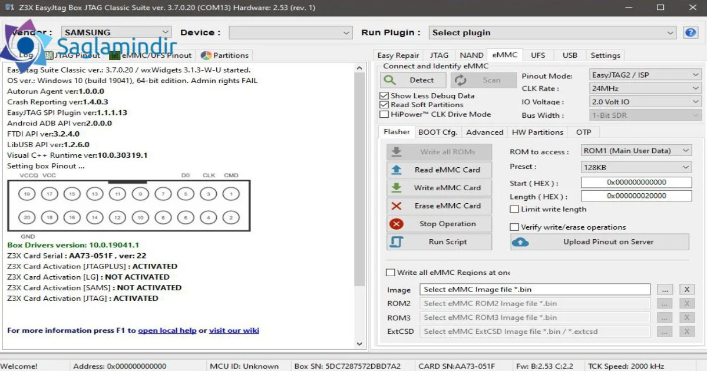Click the cloud Upload Pinout icon

click(521, 242)
